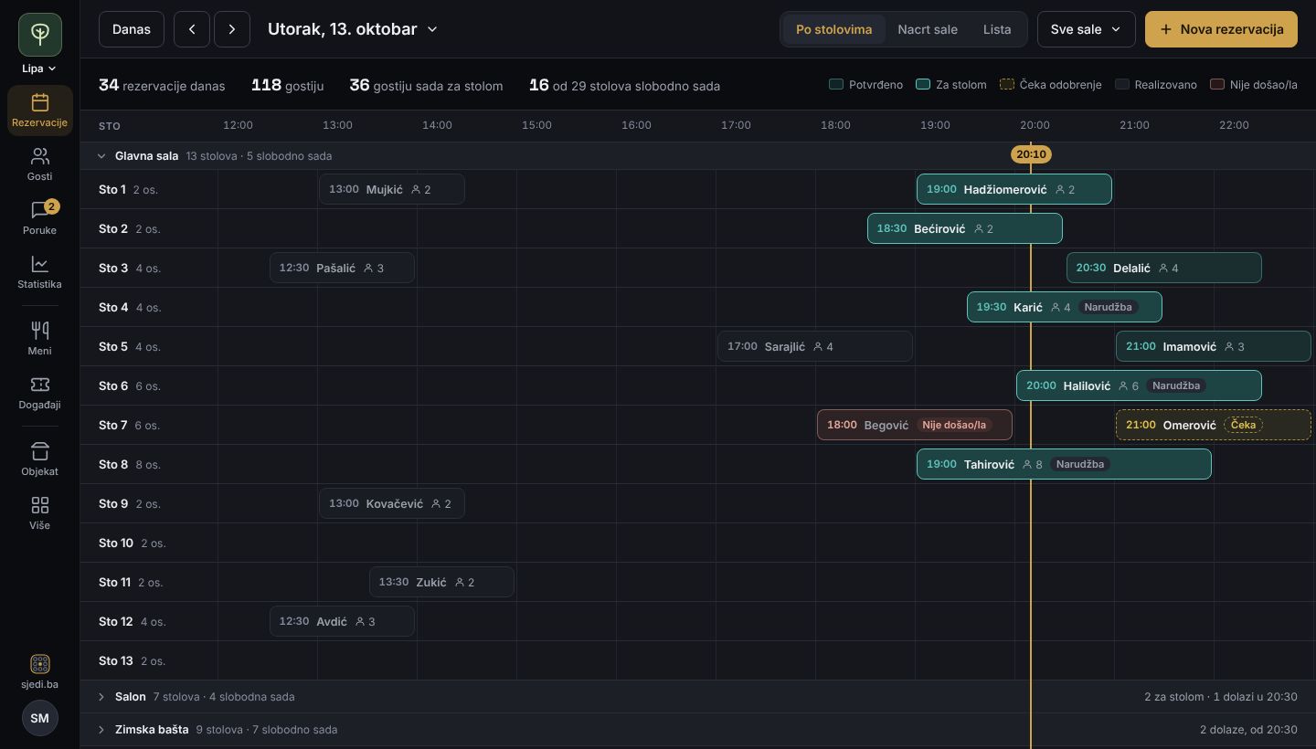The width and height of the screenshot is (1316, 749).
Task: Open Mujkić 13:00 completed reservation
Action: [392, 189]
